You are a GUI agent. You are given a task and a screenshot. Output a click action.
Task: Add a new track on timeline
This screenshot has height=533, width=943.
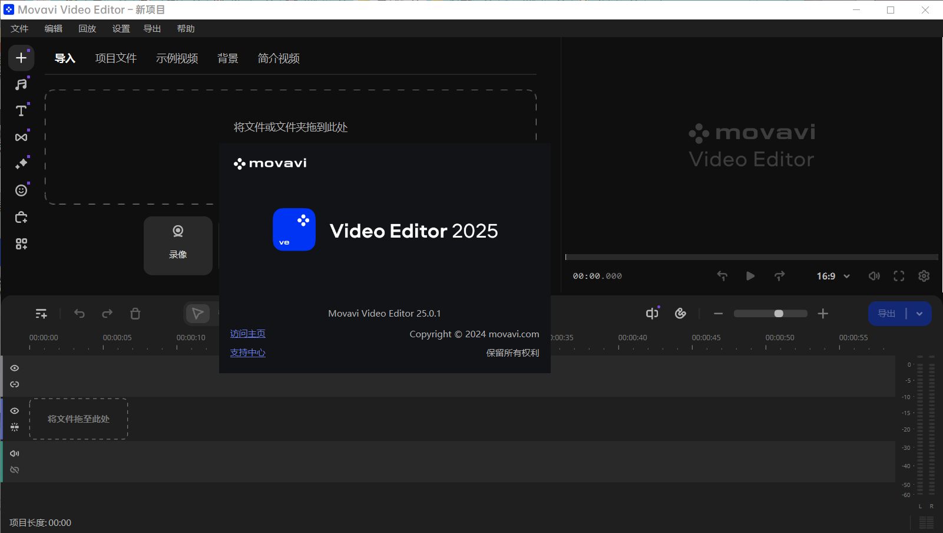click(41, 314)
